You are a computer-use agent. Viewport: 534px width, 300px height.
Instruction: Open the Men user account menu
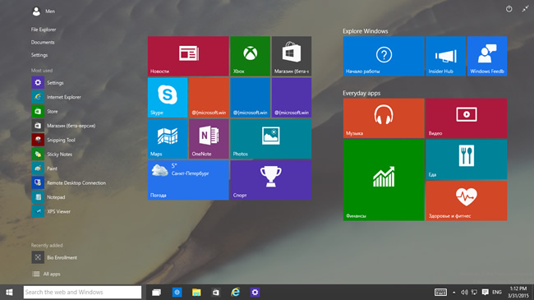point(44,12)
